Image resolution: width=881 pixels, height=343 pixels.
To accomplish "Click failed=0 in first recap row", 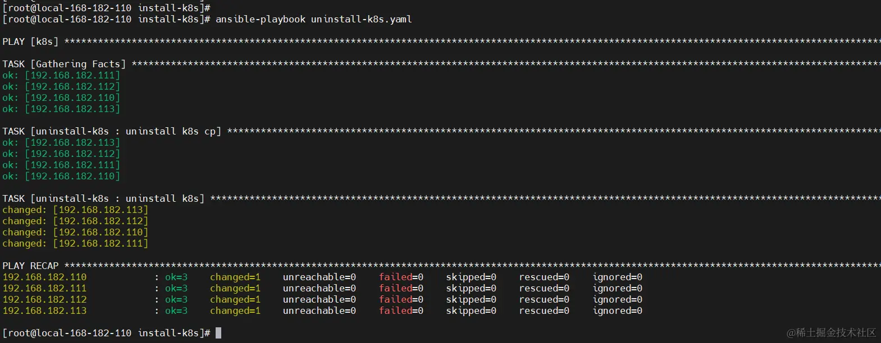I will pos(401,277).
